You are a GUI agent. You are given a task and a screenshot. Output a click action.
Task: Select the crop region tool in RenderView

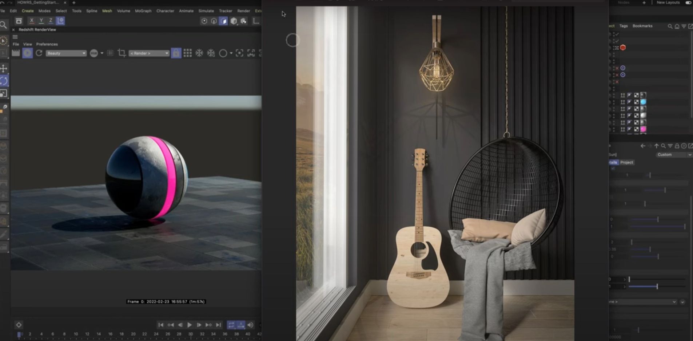pos(121,53)
